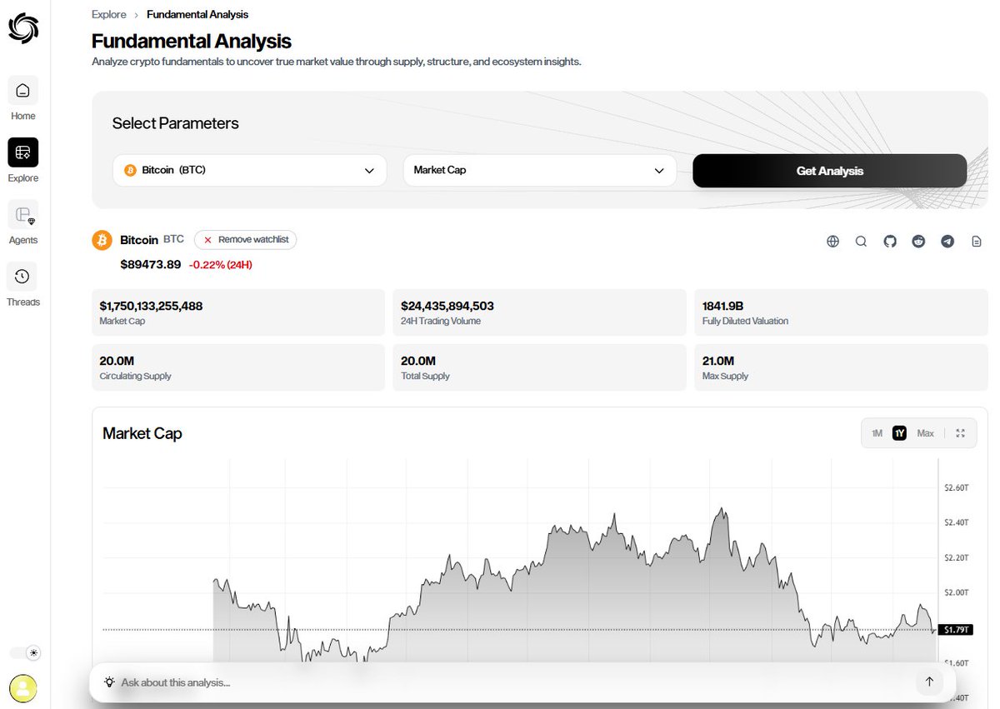
Task: Open the Threads history icon
Action: pyautogui.click(x=23, y=277)
